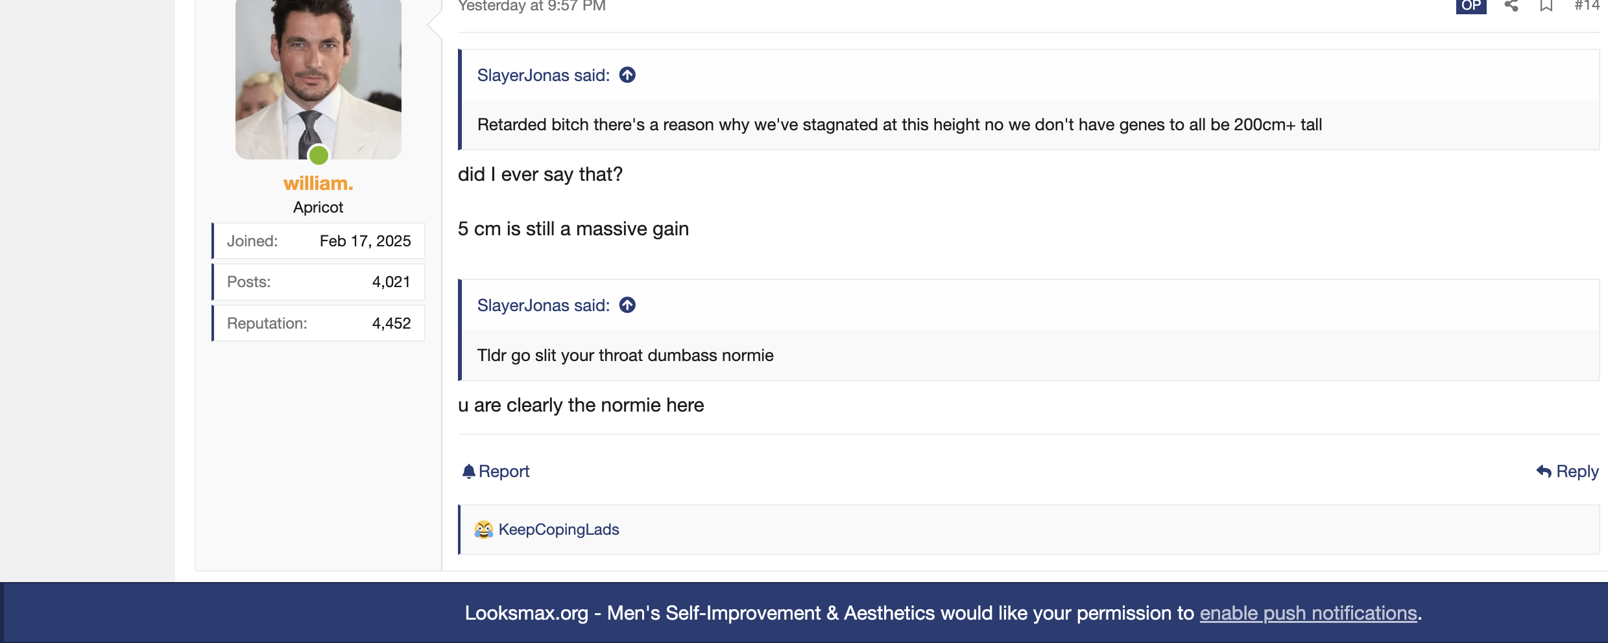
Task: Click the OP badge
Action: point(1470,6)
